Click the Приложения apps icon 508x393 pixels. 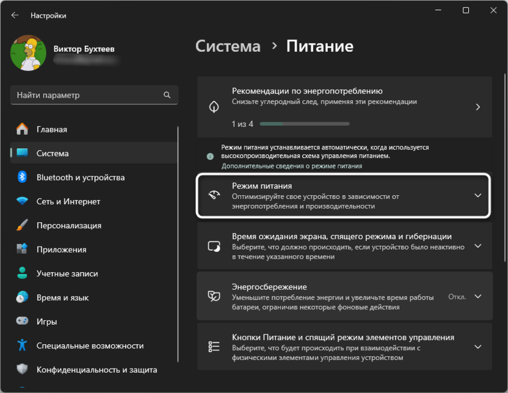click(22, 249)
